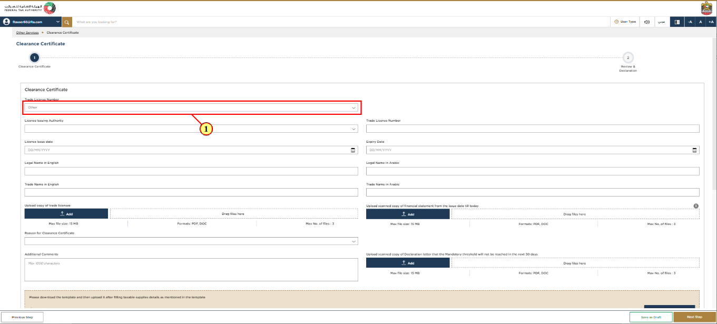The height and width of the screenshot is (324, 717).
Task: Click the user avatar icon
Action: (6, 22)
